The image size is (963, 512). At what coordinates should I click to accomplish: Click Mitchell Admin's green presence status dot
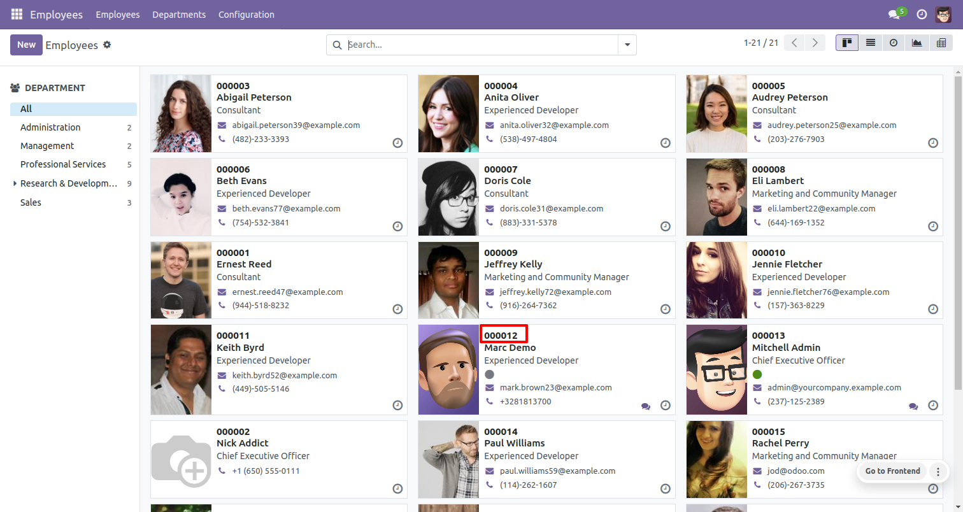click(x=757, y=374)
